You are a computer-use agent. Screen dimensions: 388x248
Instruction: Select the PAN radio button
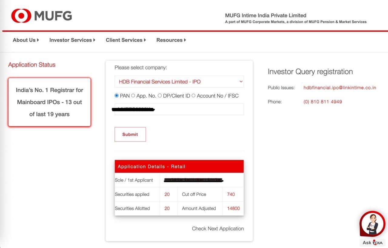coord(116,95)
